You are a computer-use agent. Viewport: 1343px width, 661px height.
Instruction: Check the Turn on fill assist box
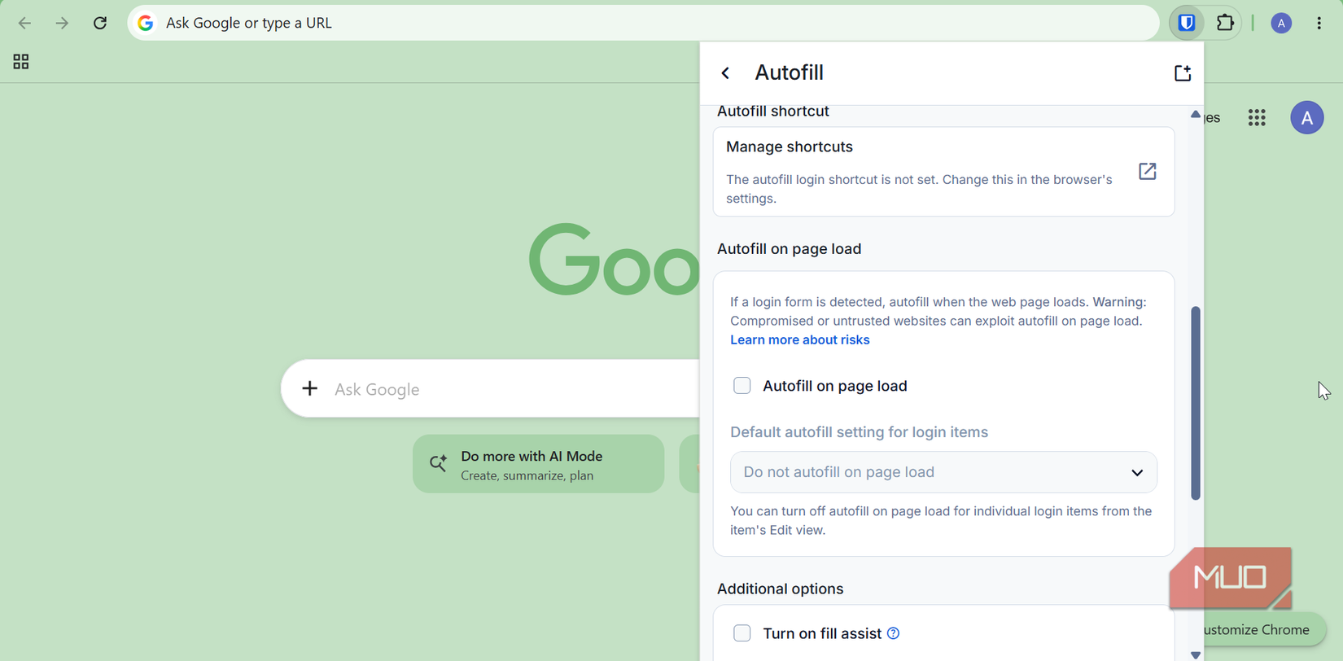coord(742,633)
